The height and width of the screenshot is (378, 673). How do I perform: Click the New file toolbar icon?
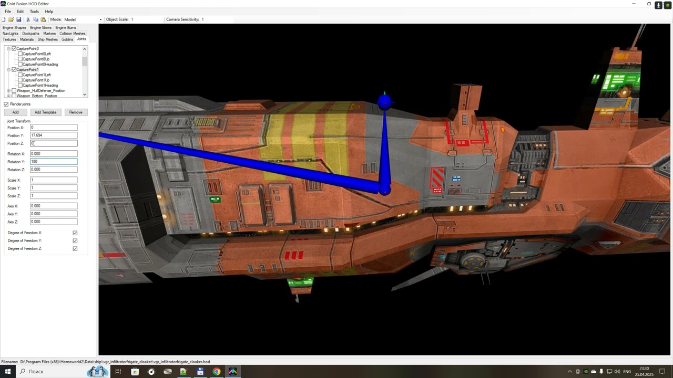click(x=4, y=19)
